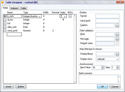Click the Format input field
Viewport: 125px width, 92px height.
(x=107, y=16)
